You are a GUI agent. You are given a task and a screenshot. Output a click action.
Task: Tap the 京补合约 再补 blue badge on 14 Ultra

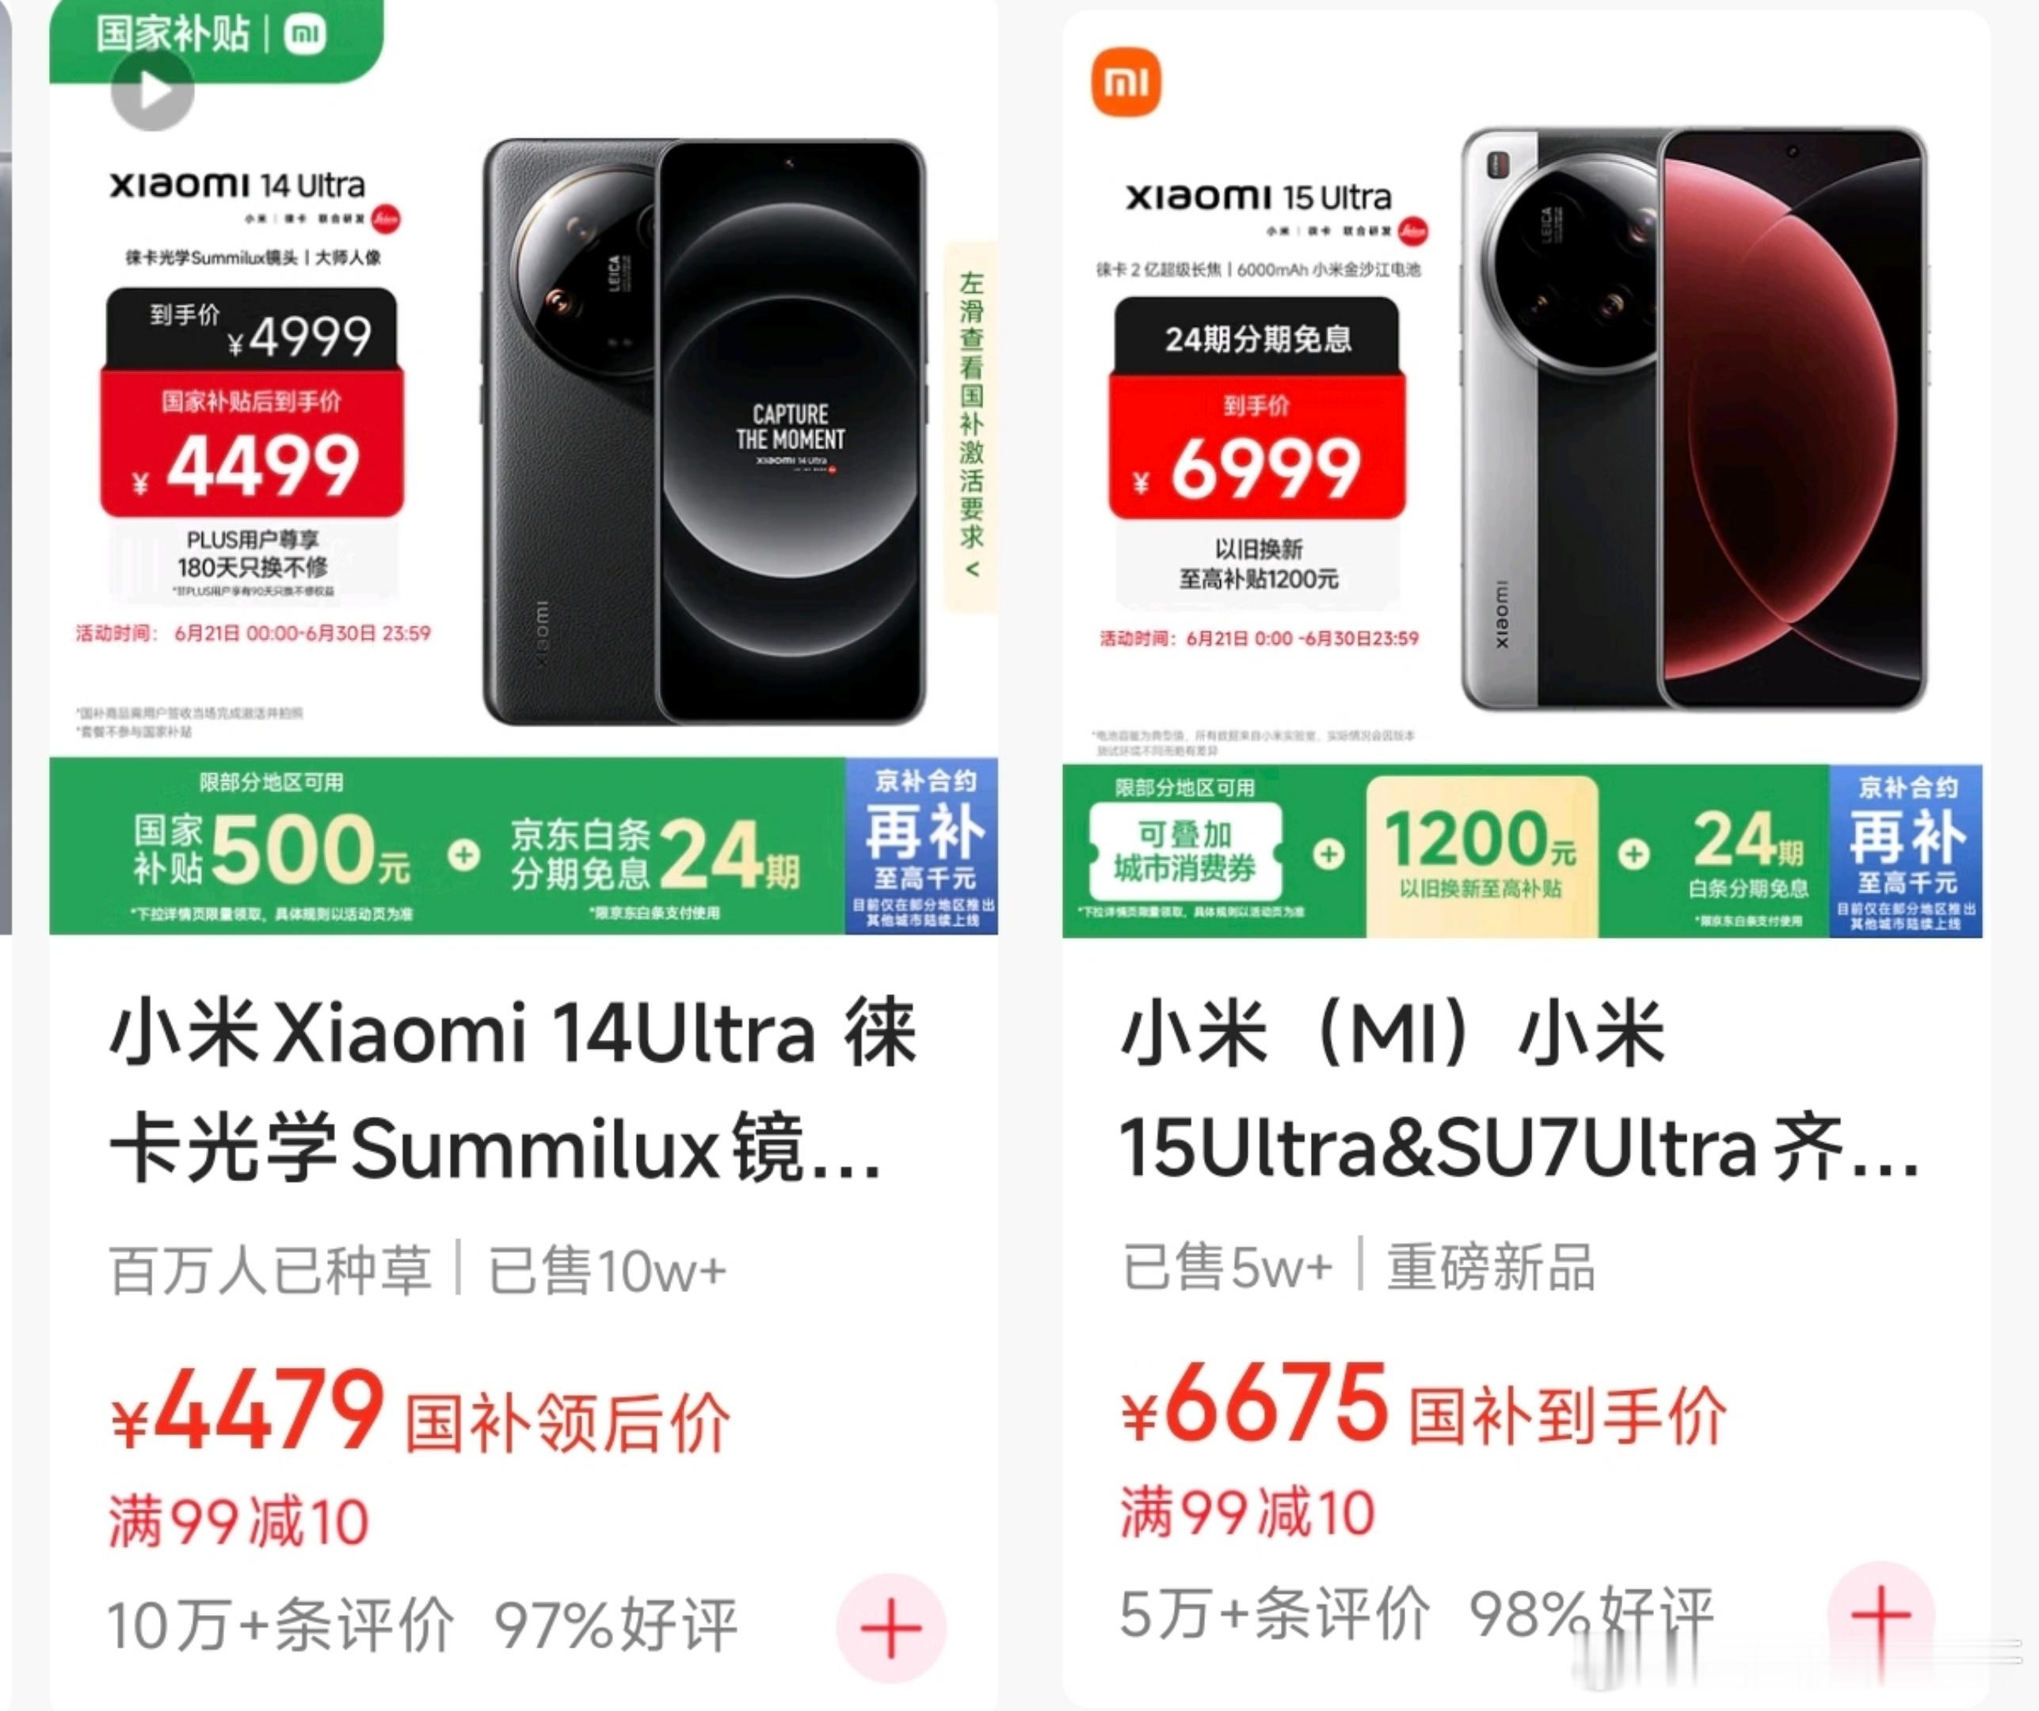(x=922, y=847)
